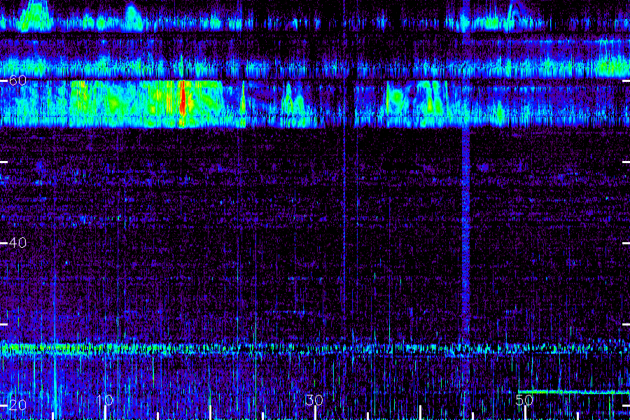This screenshot has height=420, width=630.
Task: Click the "10" time axis label
Action: tap(105, 400)
